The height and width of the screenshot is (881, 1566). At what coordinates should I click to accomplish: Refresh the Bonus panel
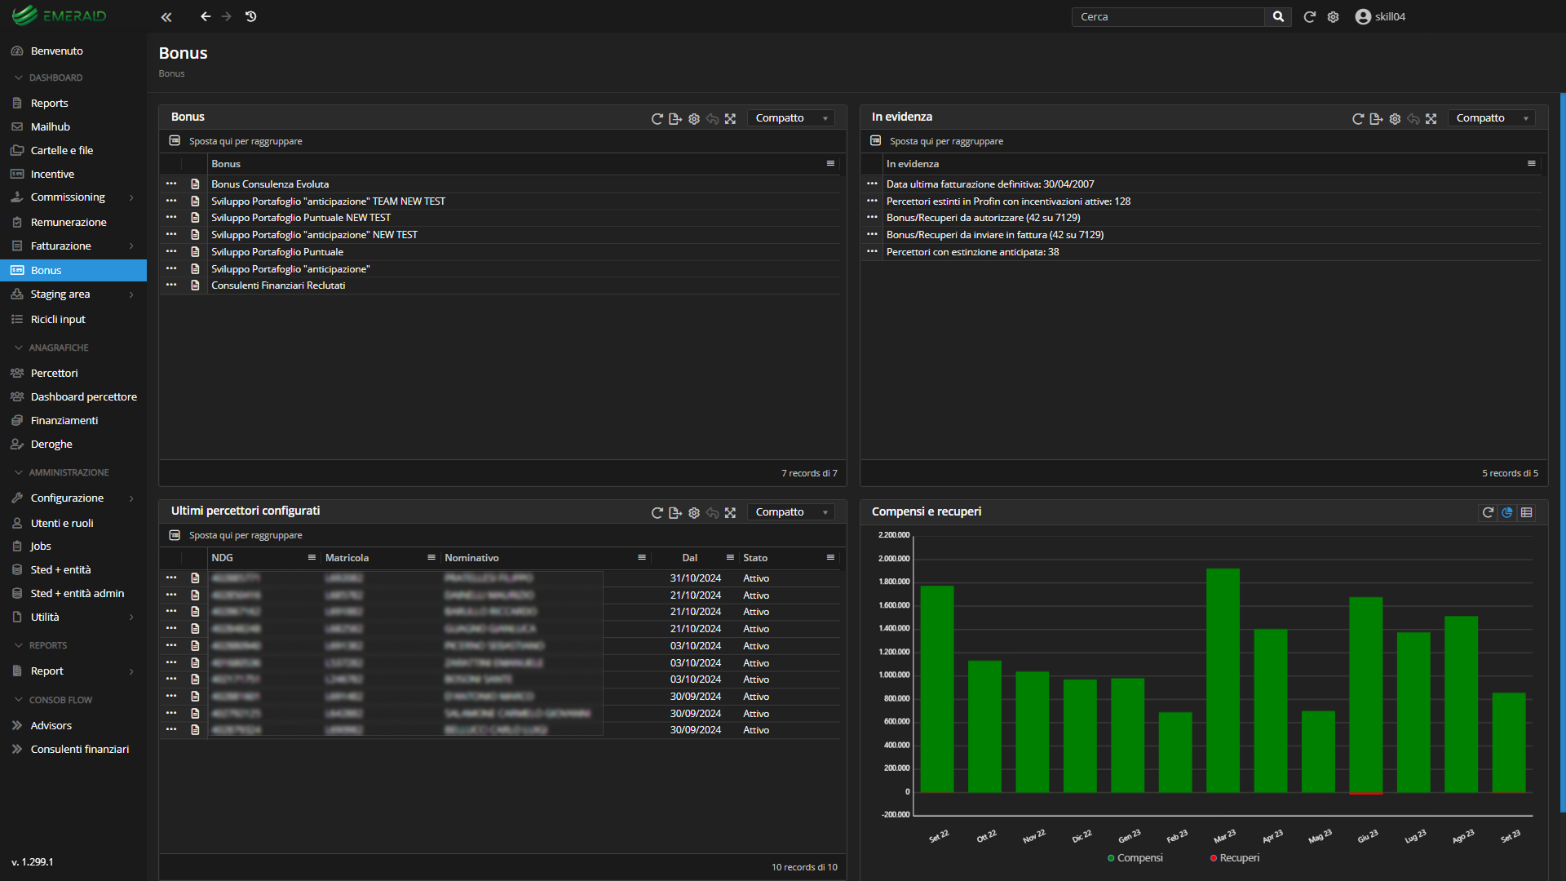pyautogui.click(x=657, y=119)
